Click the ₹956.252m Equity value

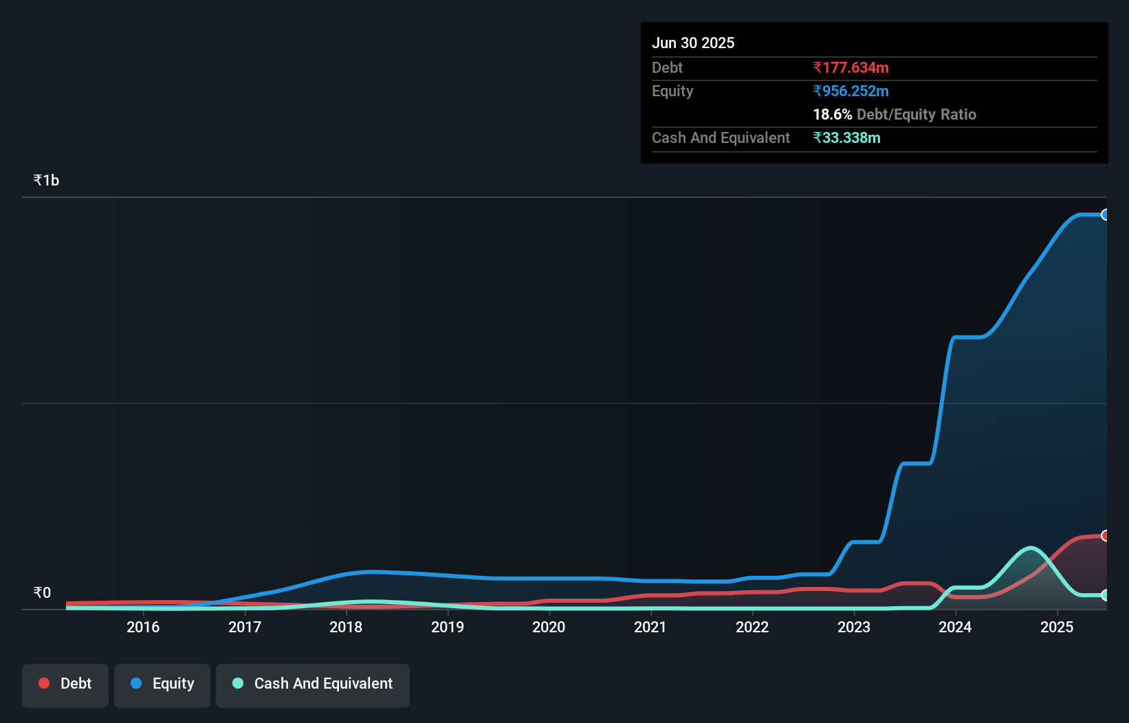click(x=851, y=91)
